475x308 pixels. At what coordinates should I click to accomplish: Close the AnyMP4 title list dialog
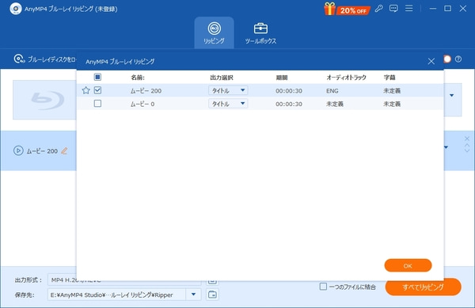(431, 62)
